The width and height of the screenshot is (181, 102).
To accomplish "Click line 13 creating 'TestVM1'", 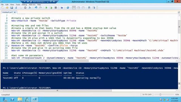I will (55, 31).
